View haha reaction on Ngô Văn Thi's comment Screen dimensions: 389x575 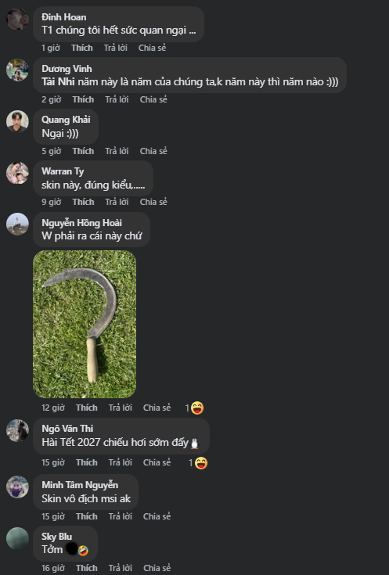[198, 463]
